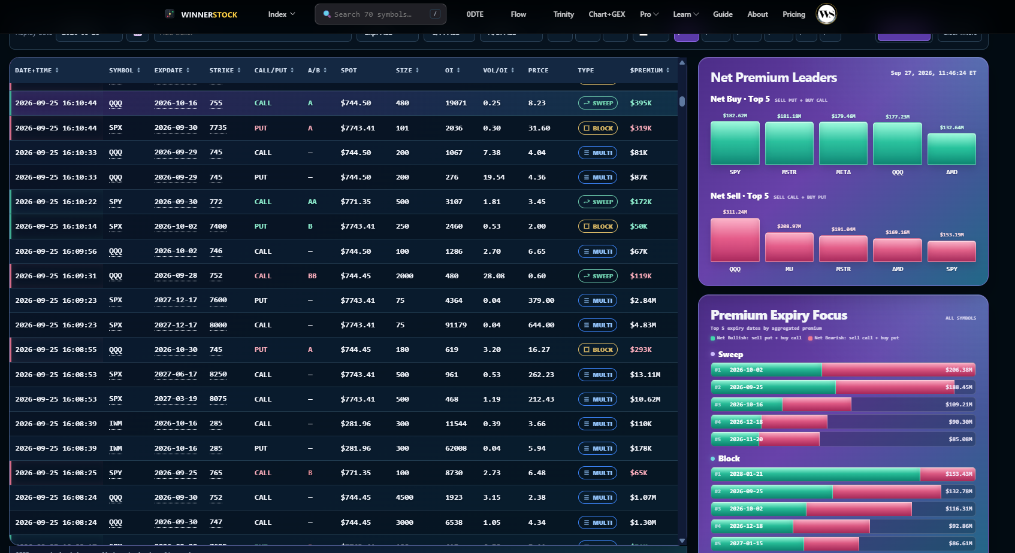Click the table scrollbar down arrow
Screen dimensions: 1015x553
pos(682,540)
